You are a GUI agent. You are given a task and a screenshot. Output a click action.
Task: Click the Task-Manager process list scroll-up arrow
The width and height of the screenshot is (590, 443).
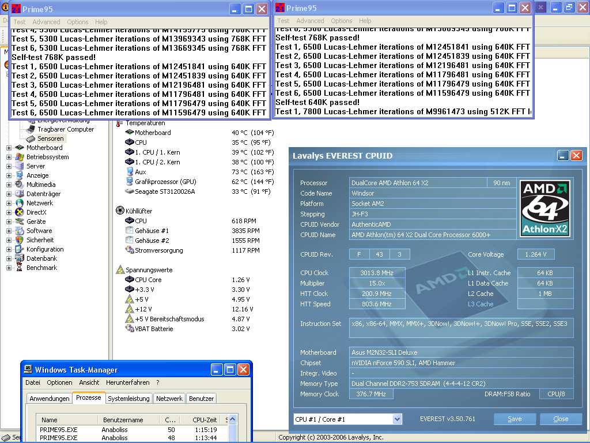[x=233, y=419]
